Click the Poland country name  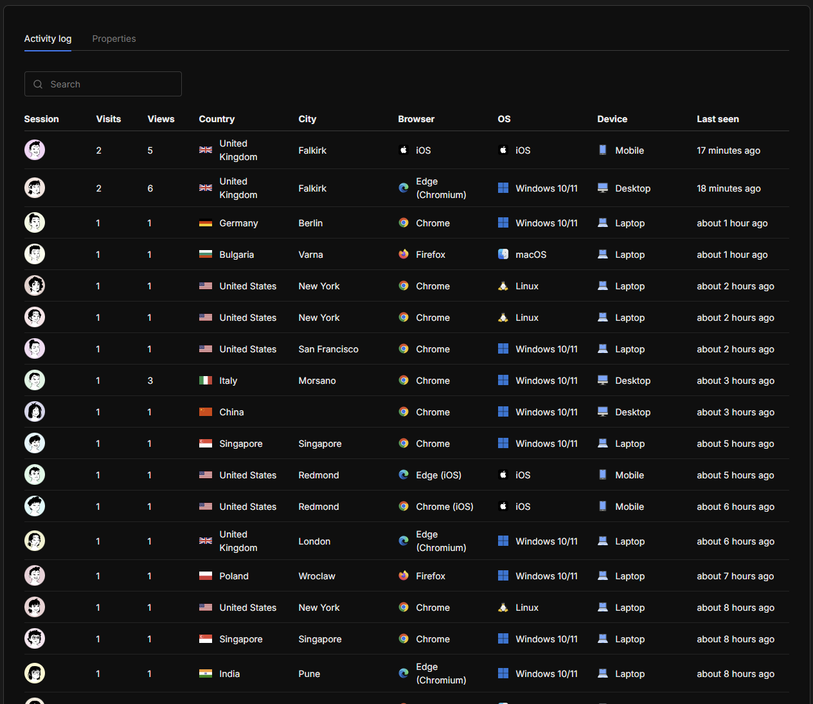tap(234, 576)
